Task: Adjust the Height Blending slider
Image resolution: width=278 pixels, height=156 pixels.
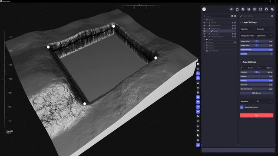Action: (256, 50)
